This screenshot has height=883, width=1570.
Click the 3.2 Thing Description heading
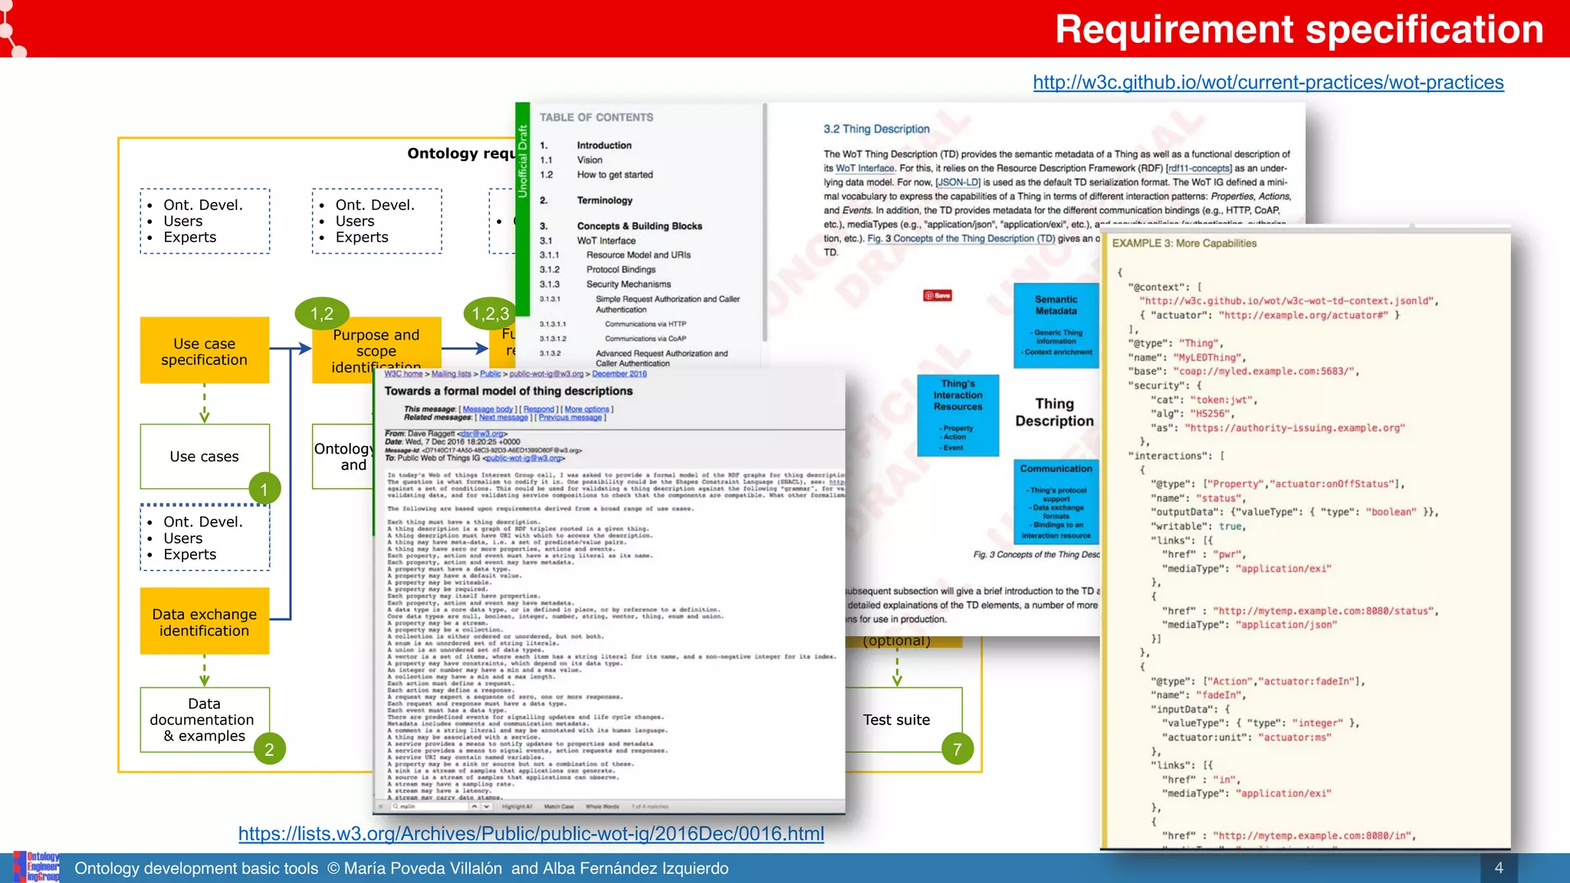click(876, 130)
